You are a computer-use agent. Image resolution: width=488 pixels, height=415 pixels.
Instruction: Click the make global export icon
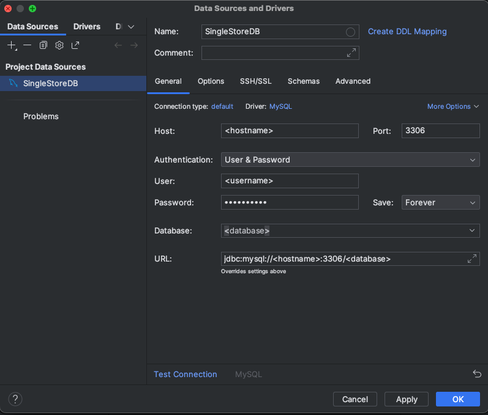coord(75,45)
